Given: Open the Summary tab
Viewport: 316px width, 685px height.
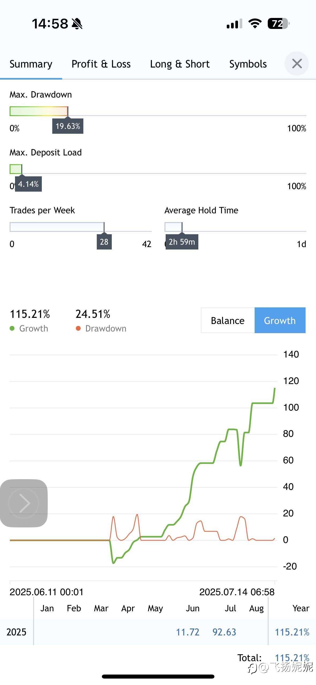Looking at the screenshot, I should pyautogui.click(x=31, y=64).
